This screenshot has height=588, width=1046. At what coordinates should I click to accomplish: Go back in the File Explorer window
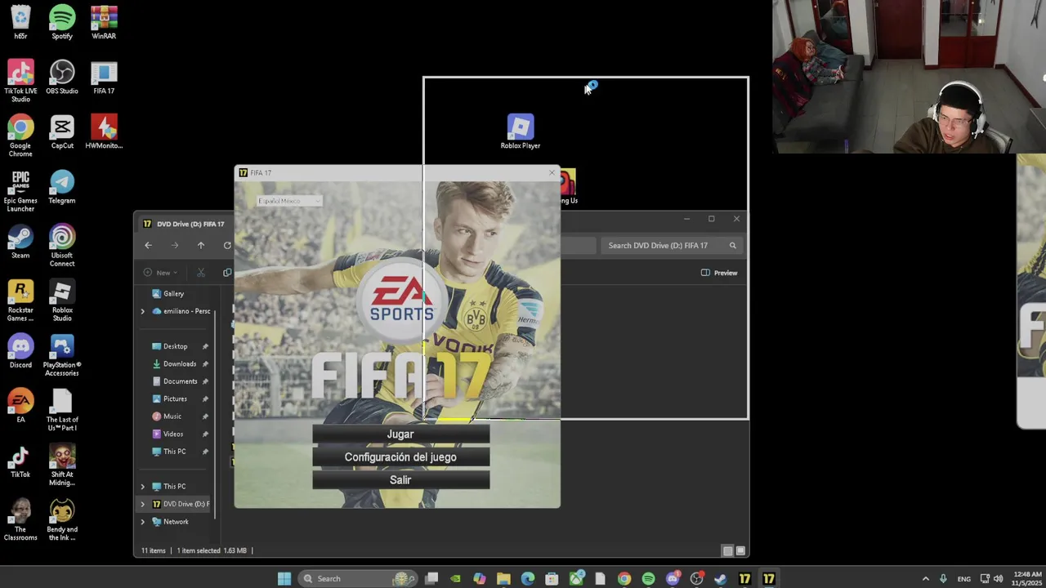[148, 245]
